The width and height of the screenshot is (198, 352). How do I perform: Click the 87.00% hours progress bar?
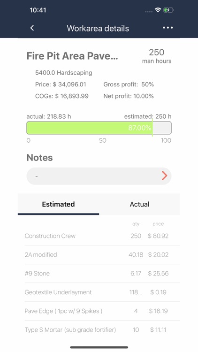coord(99,128)
